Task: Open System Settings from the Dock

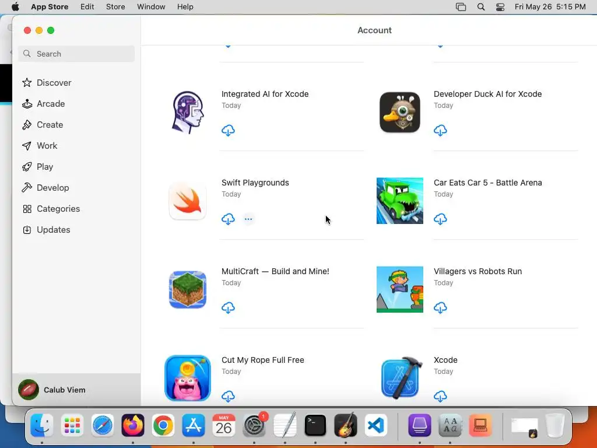Action: point(254,425)
